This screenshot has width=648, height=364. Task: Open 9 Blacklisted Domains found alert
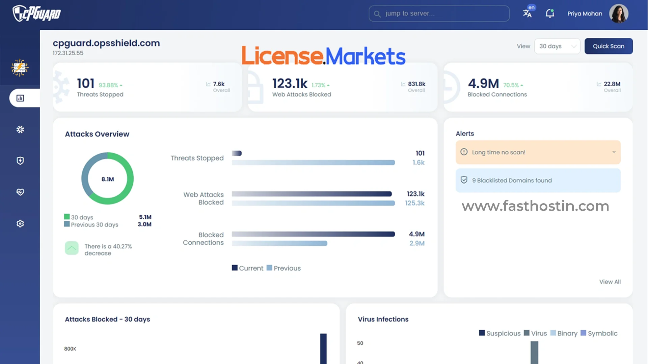[538, 180]
